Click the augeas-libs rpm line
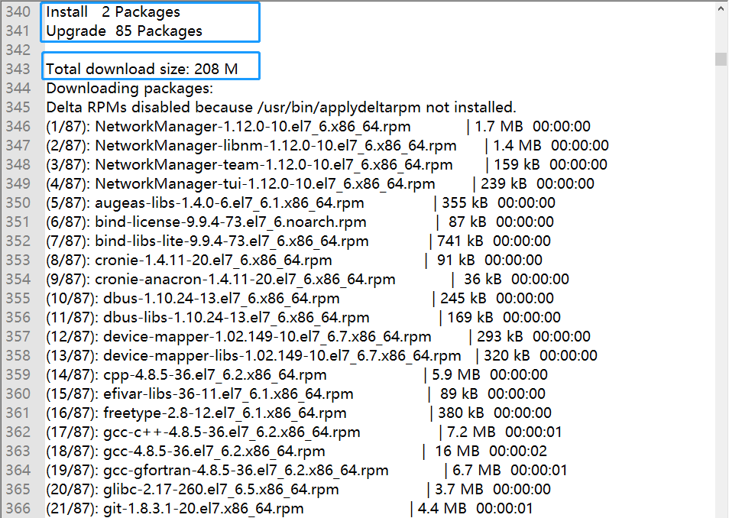 coord(300,202)
